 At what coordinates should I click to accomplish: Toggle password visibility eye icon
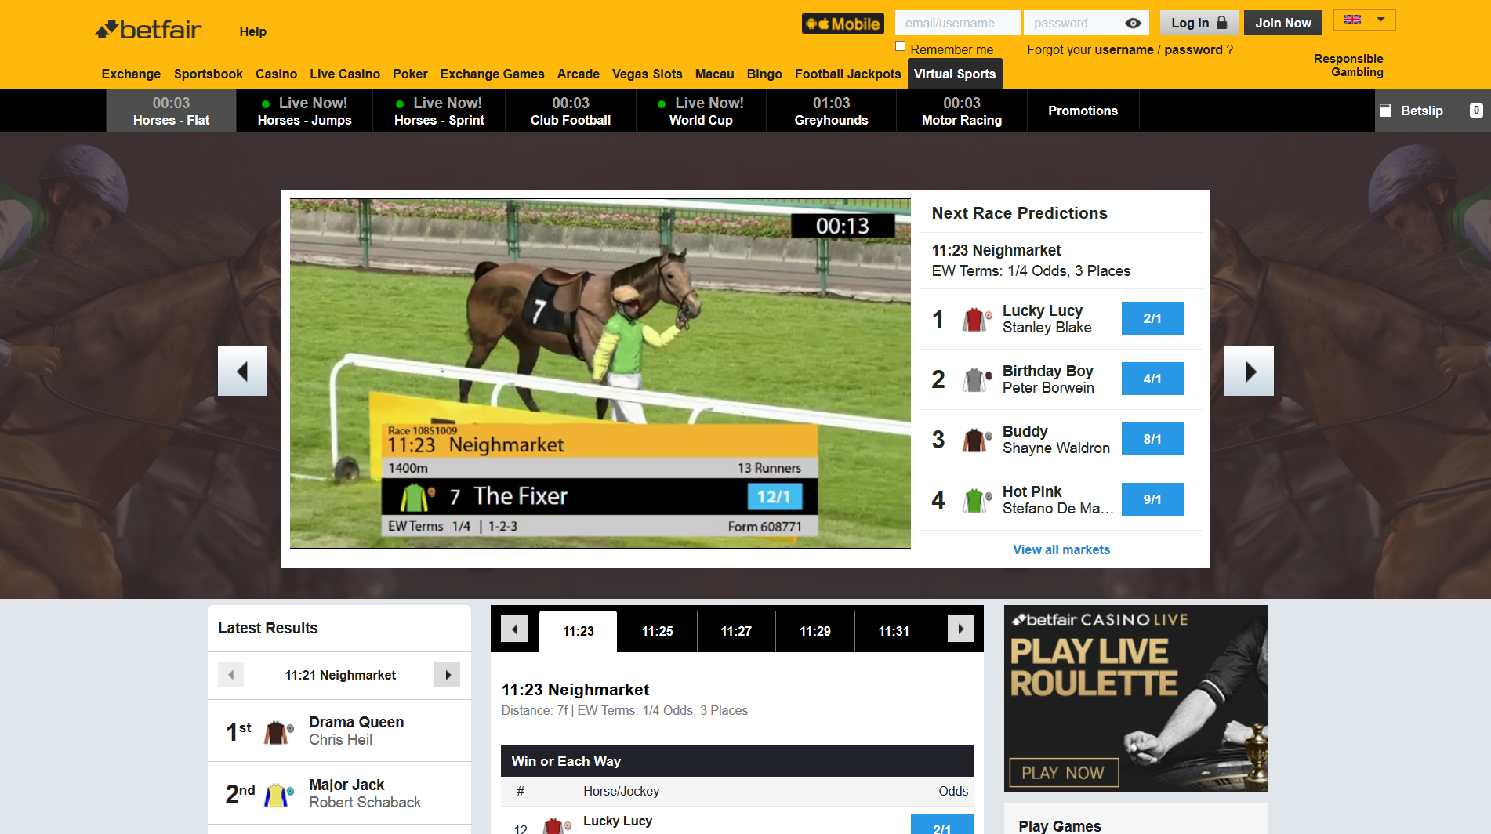pyautogui.click(x=1133, y=24)
